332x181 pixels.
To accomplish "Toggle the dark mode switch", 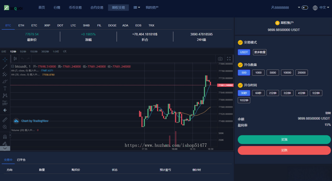I will click(305, 7).
